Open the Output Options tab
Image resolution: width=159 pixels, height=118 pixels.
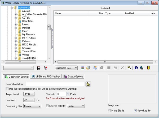click(73, 77)
